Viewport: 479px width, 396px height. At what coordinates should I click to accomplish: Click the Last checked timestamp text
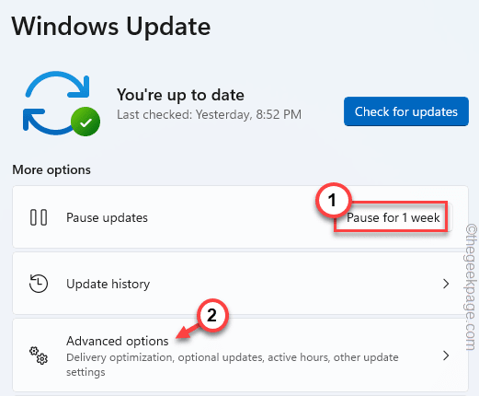pyautogui.click(x=209, y=114)
